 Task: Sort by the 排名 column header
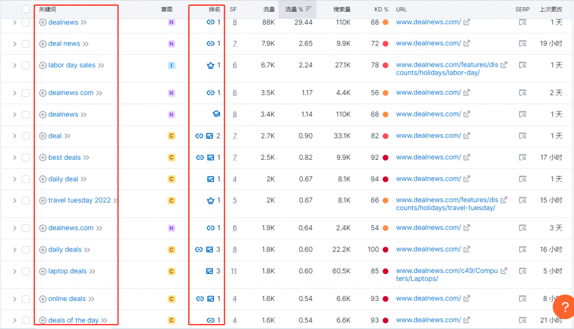[x=215, y=9]
